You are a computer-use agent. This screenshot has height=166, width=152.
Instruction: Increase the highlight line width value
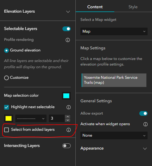[68, 117]
